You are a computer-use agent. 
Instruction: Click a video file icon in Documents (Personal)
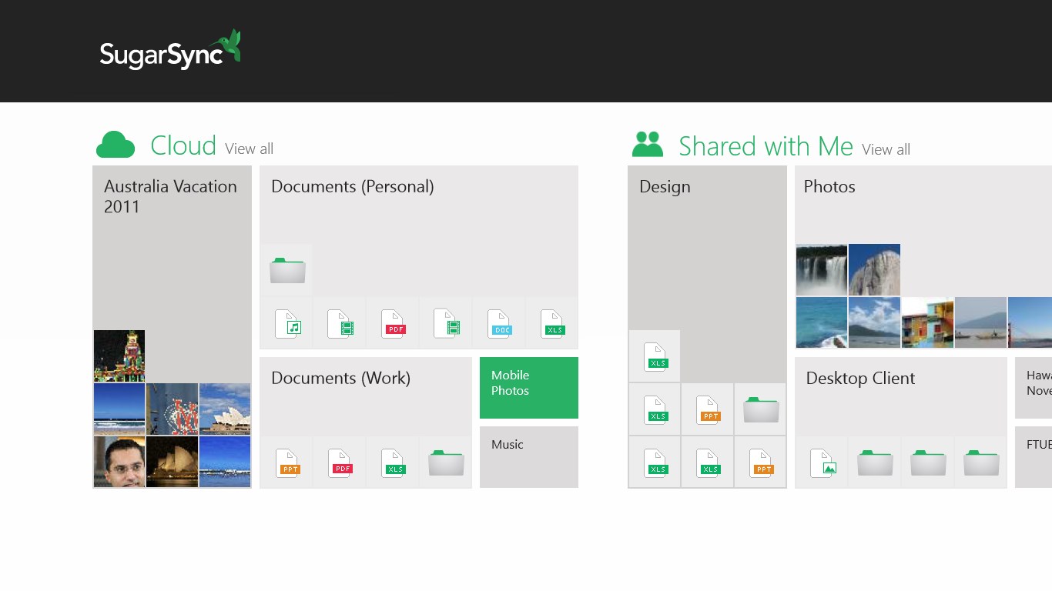[x=340, y=323]
